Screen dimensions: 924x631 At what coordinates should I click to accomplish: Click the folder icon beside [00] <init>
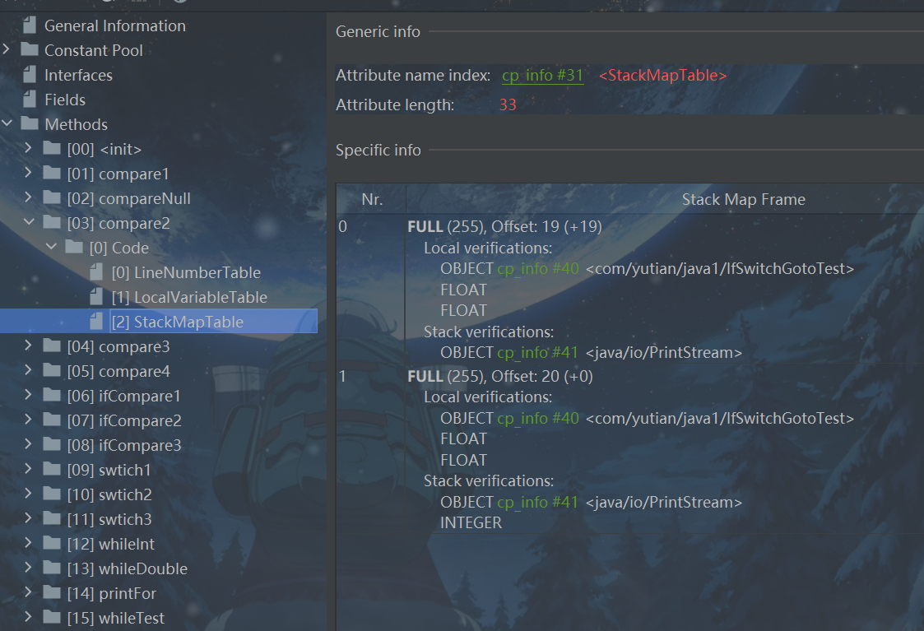point(52,149)
